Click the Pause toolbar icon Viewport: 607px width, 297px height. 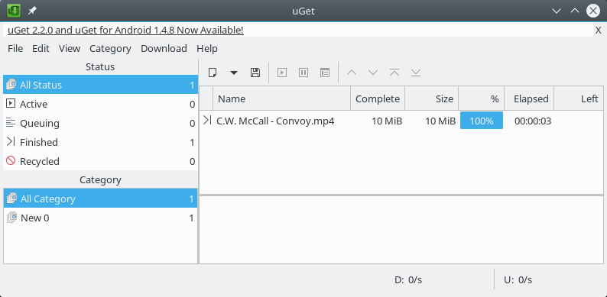pyautogui.click(x=303, y=73)
